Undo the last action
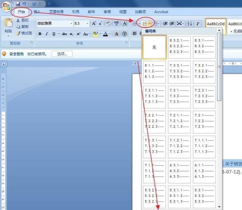The width and height of the screenshot is (242, 210). [x=24, y=4]
